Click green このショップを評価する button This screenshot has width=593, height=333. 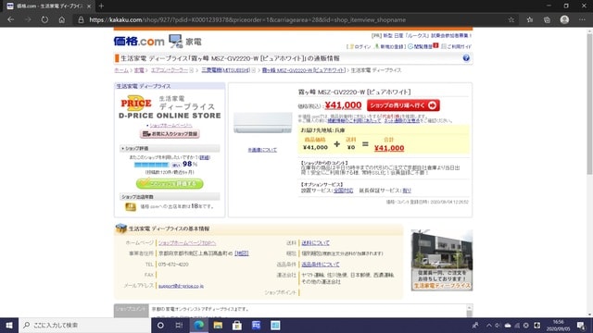click(170, 183)
